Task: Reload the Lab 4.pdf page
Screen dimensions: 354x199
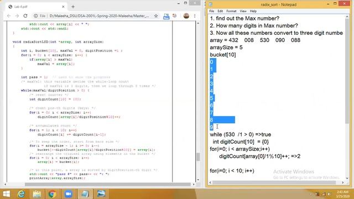Action: [25, 16]
